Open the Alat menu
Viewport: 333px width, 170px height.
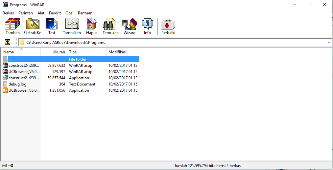tap(41, 13)
